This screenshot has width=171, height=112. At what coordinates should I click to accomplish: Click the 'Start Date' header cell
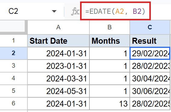58,41
